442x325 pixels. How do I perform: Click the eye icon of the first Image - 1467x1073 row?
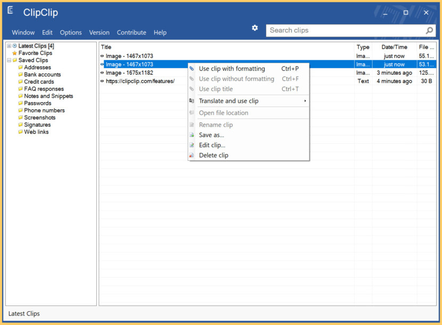(102, 56)
